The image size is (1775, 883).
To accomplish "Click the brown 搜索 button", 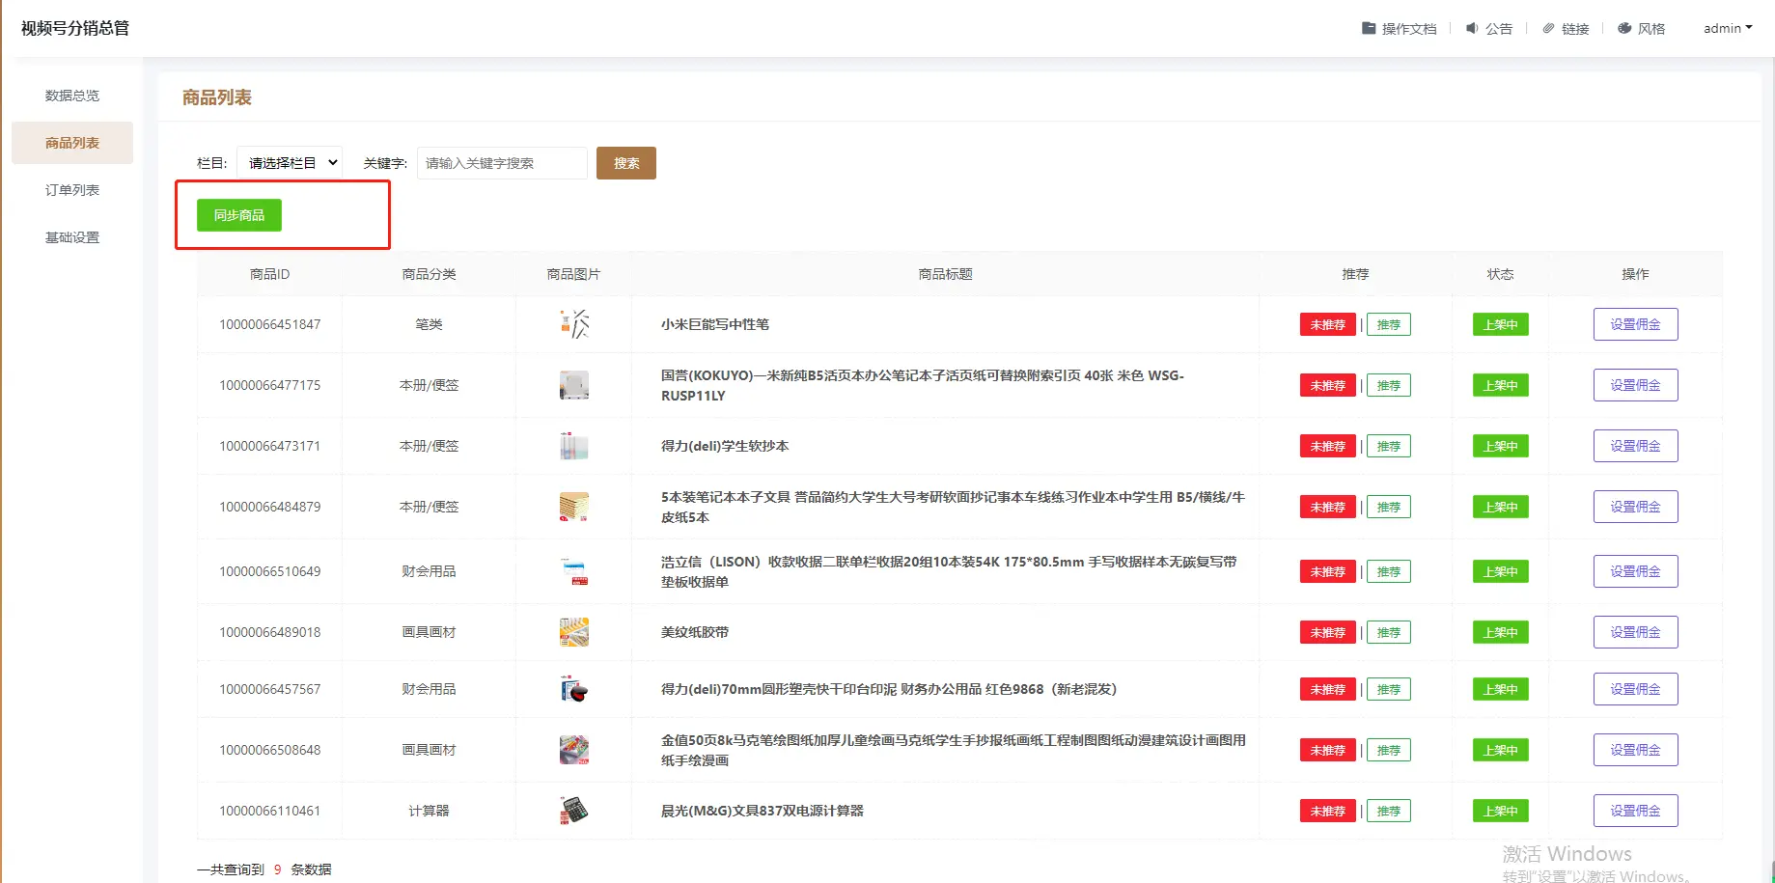I will click(x=625, y=163).
